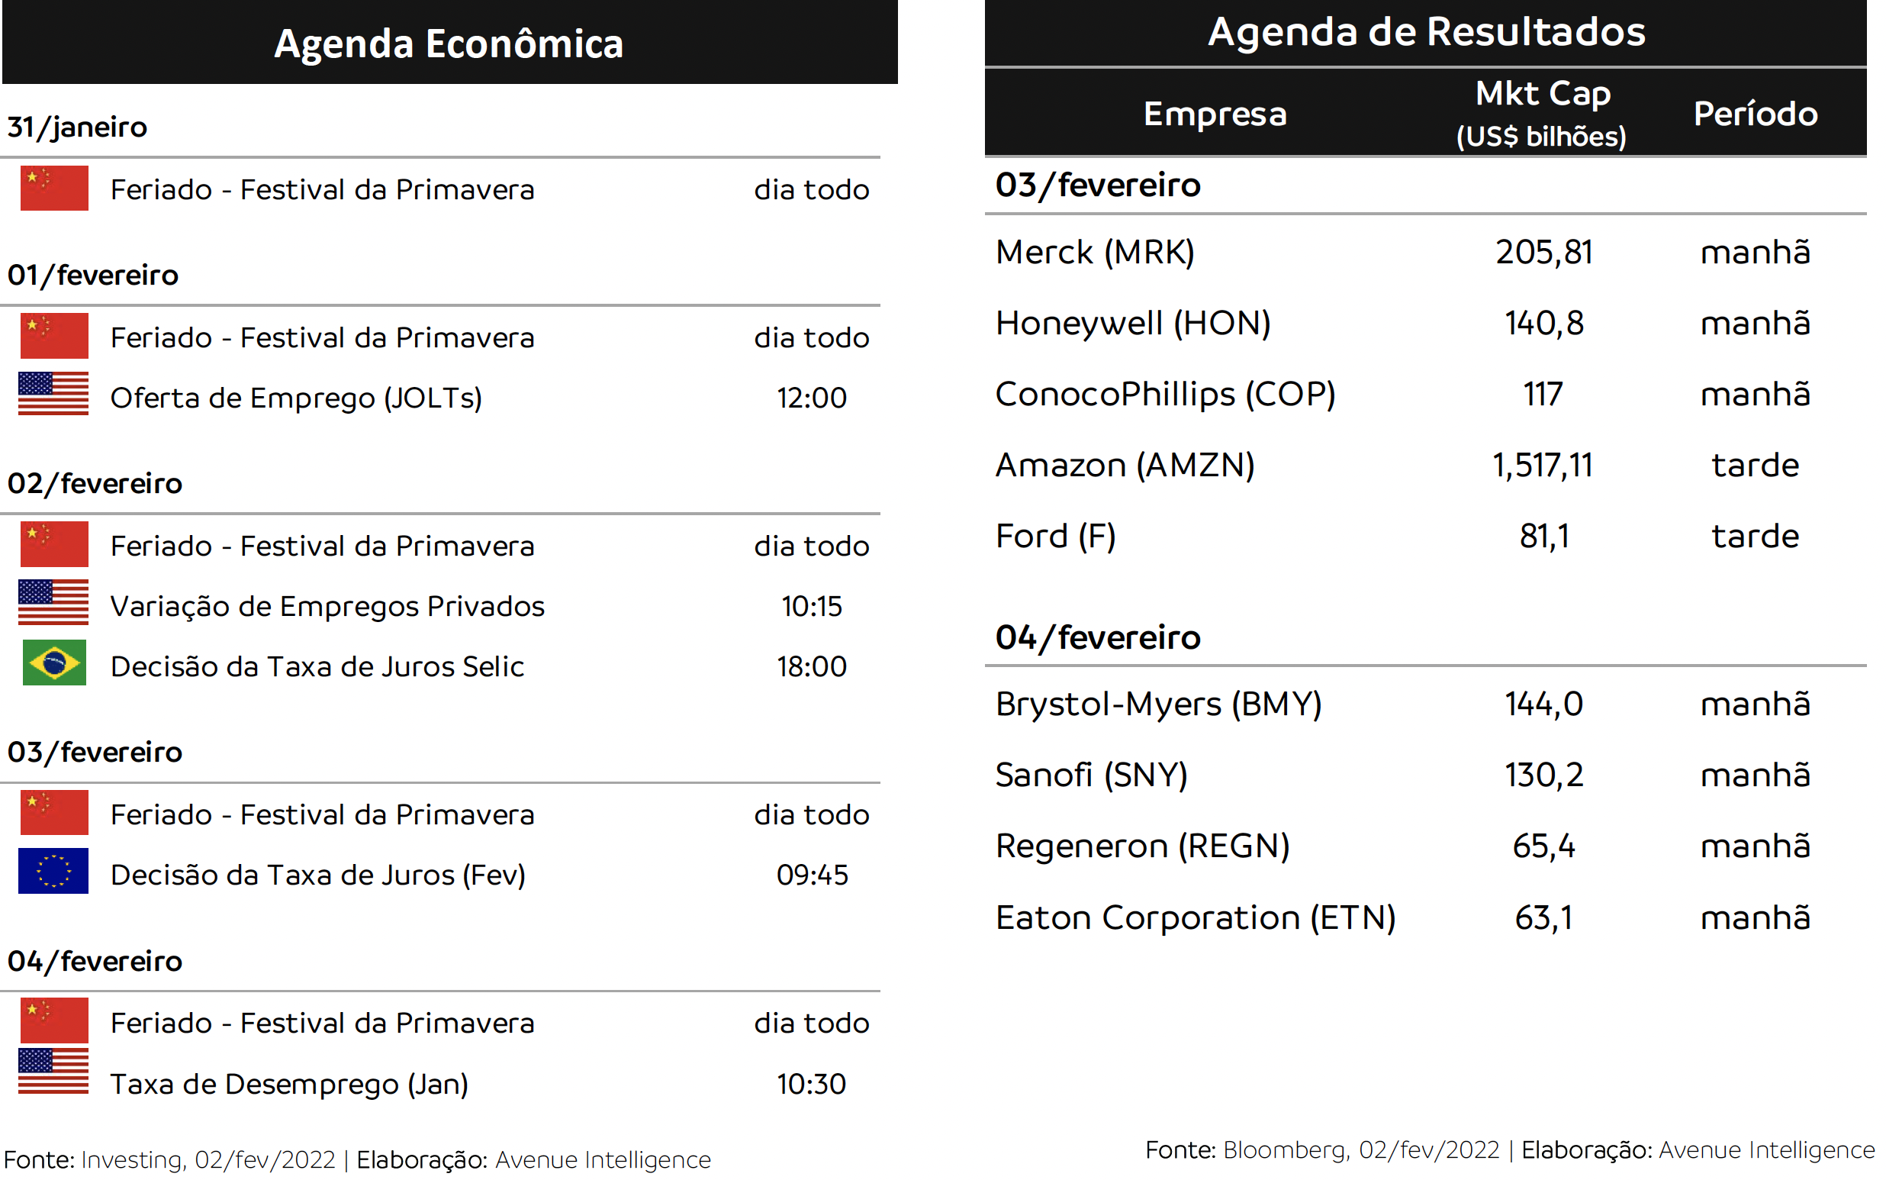Select the Mkt Cap column header
This screenshot has height=1180, width=1886.
pyautogui.click(x=1542, y=113)
